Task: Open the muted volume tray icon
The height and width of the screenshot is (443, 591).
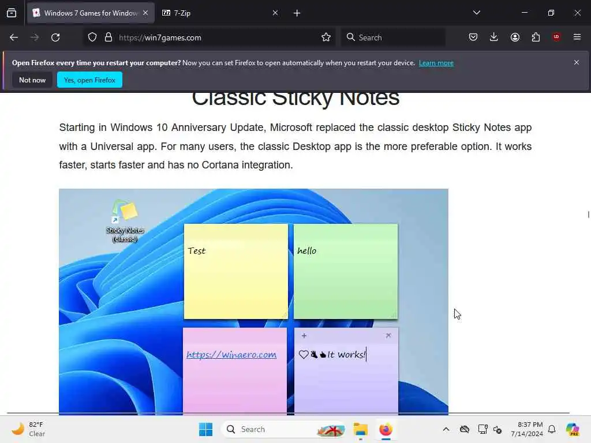Action: tap(498, 429)
